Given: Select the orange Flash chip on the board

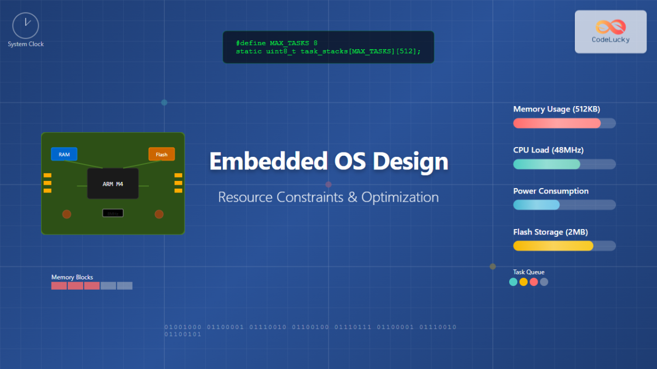Looking at the screenshot, I should pyautogui.click(x=162, y=154).
